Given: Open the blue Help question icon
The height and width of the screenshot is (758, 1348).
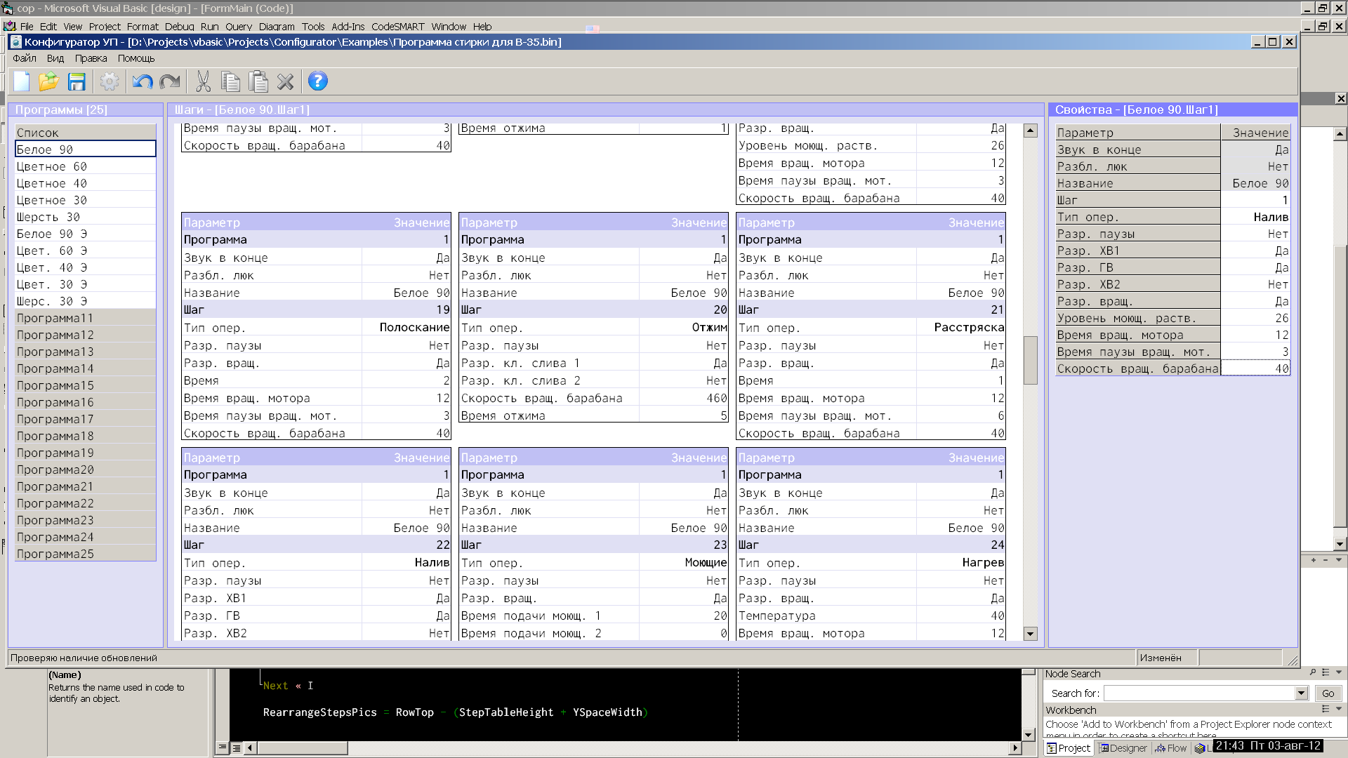Looking at the screenshot, I should [317, 81].
